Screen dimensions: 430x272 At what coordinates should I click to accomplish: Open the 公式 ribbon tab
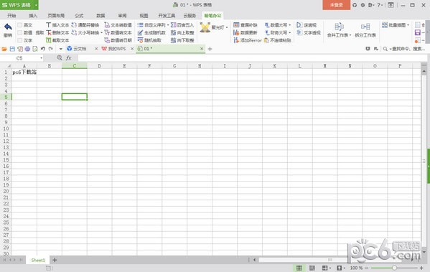[79, 16]
